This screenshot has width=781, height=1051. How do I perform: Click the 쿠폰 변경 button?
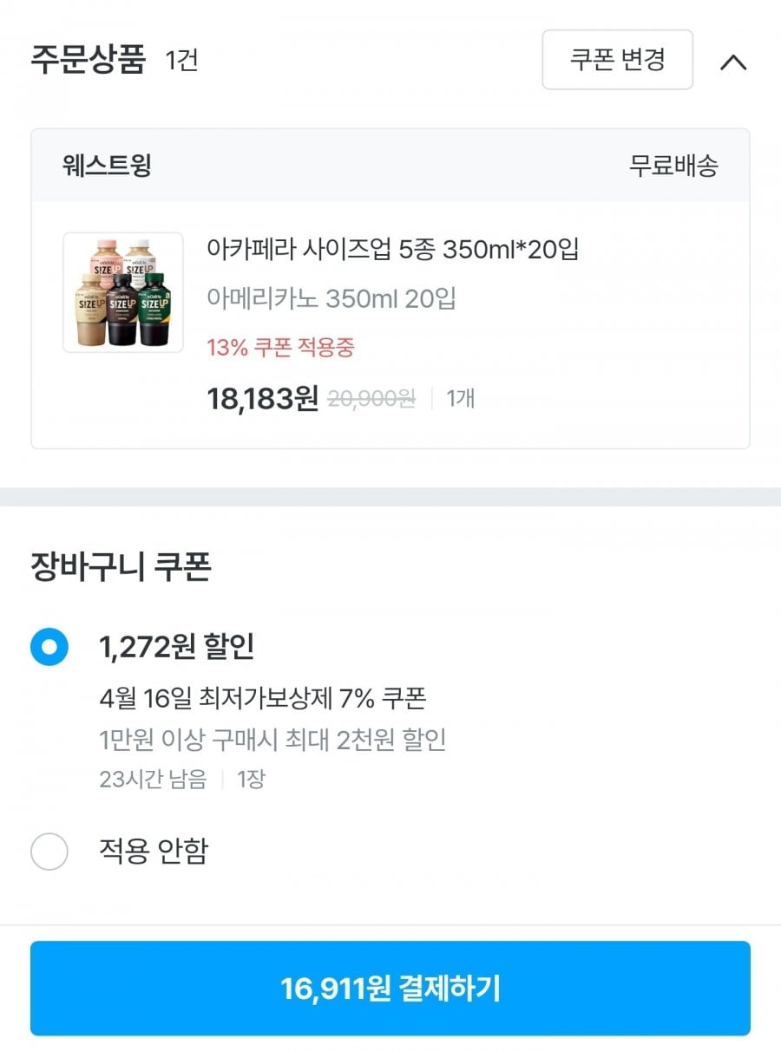pyautogui.click(x=617, y=60)
